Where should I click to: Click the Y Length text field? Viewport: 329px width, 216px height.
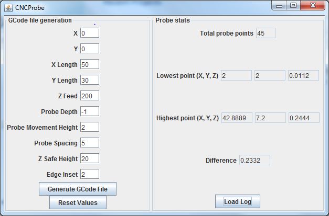pyautogui.click(x=90, y=80)
